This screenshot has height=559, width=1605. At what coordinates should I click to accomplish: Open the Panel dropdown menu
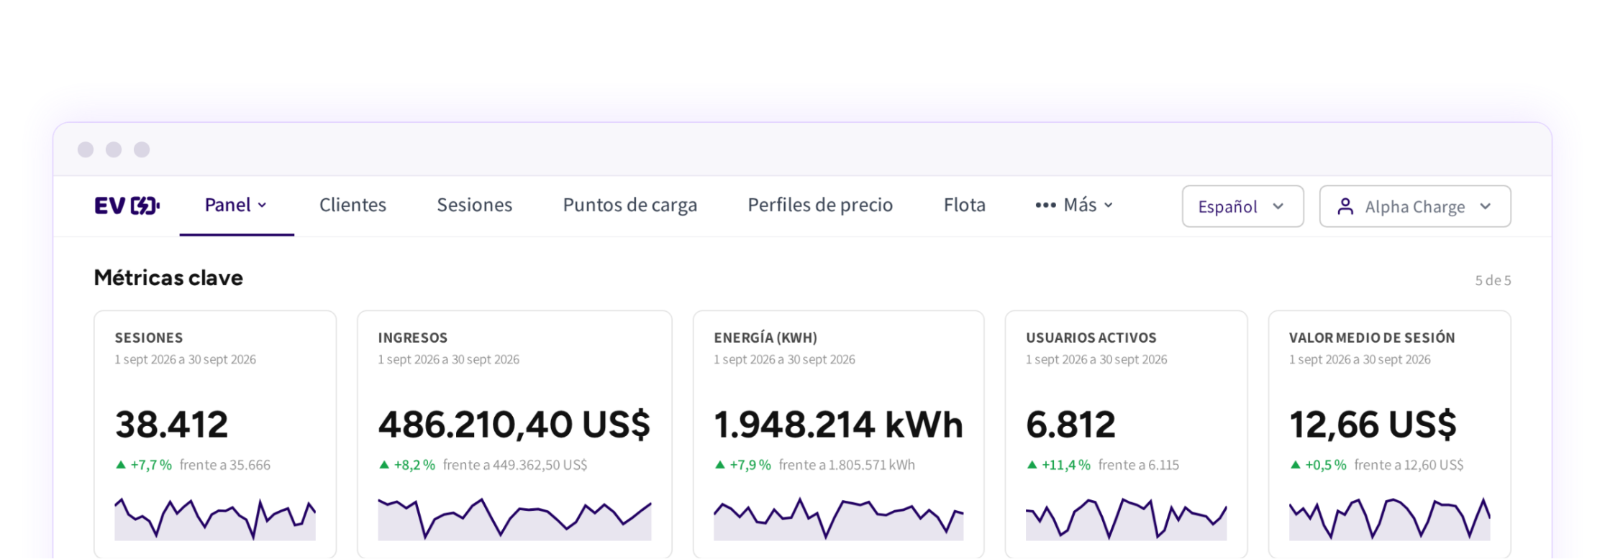tap(236, 205)
